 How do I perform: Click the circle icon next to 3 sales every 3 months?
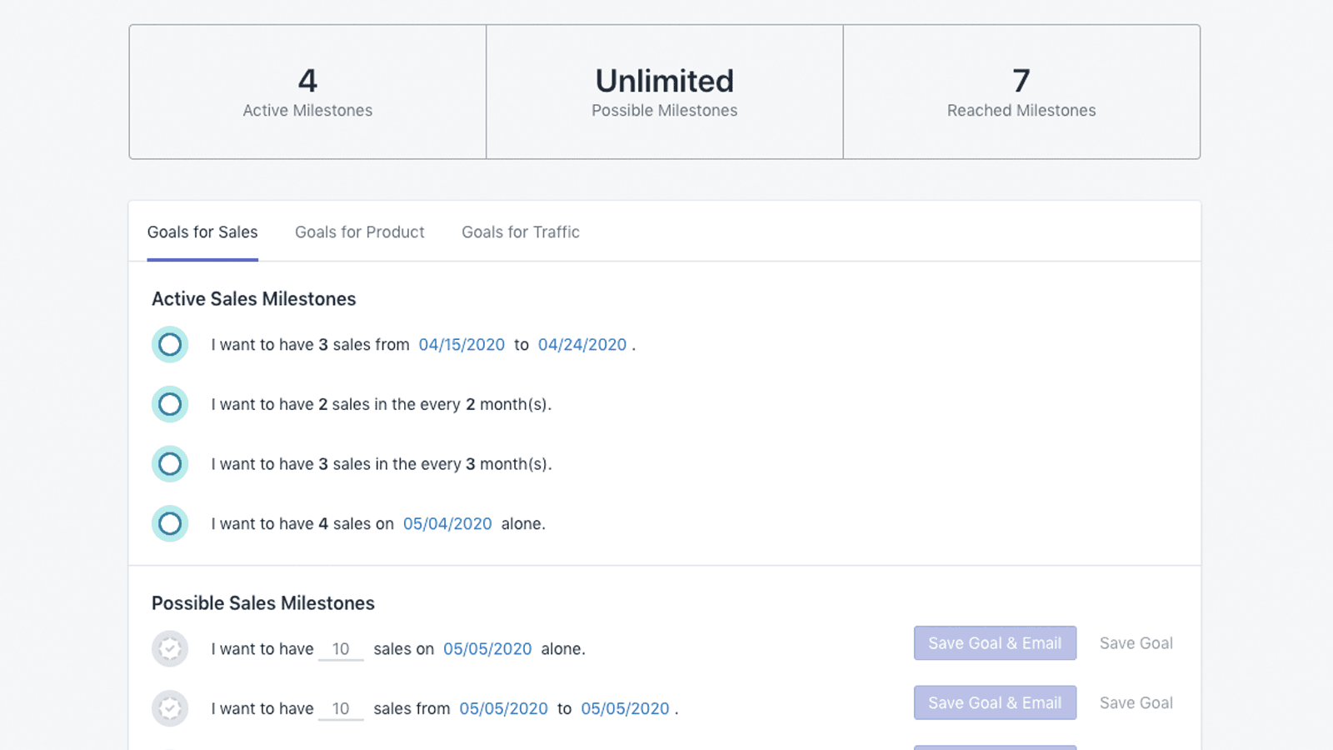(170, 464)
